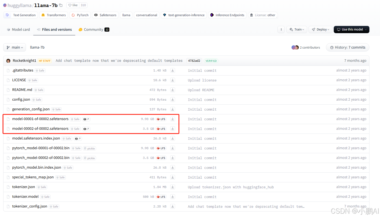Open 'Upload tokenizer.json with huggingface_hub' commit
This screenshot has width=380, height=218.
(x=231, y=187)
